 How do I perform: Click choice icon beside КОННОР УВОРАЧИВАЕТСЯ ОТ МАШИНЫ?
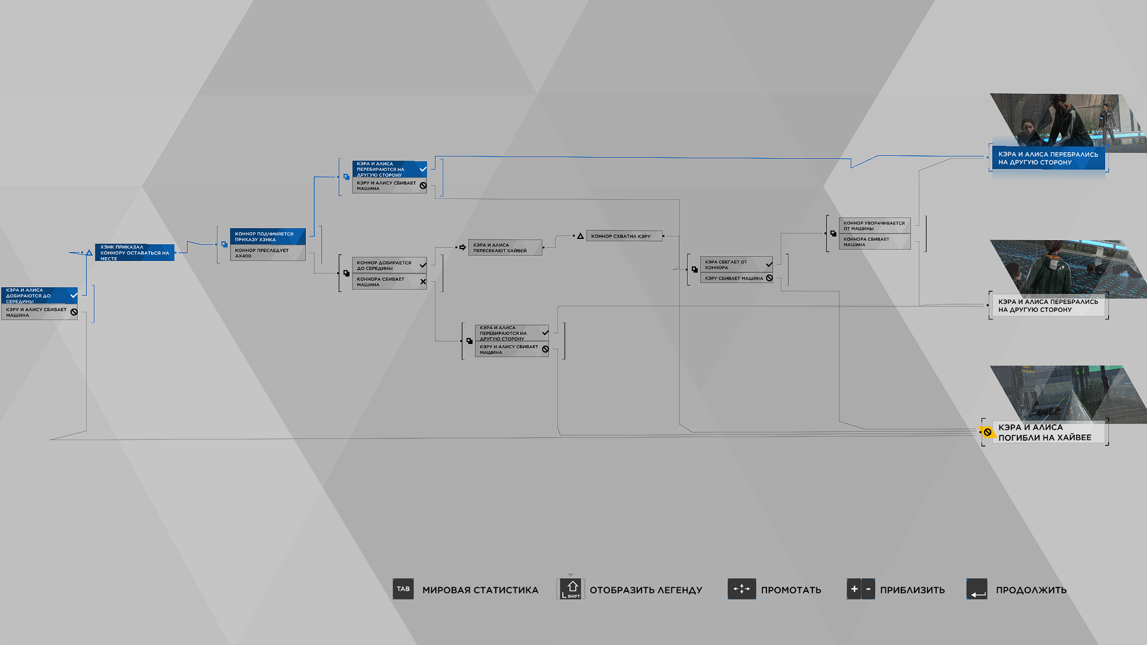833,234
